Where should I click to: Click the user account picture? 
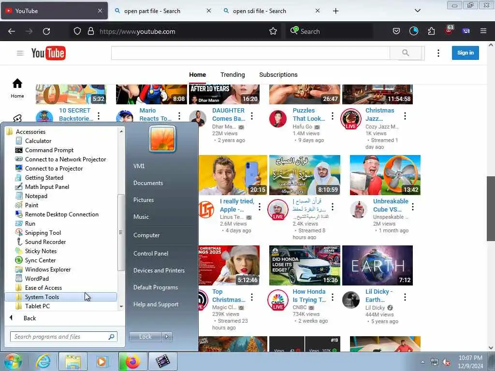click(x=162, y=139)
